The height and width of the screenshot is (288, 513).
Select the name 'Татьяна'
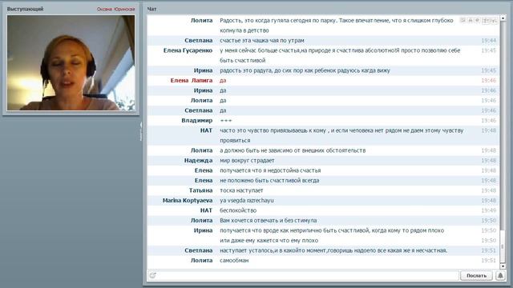[200, 190]
